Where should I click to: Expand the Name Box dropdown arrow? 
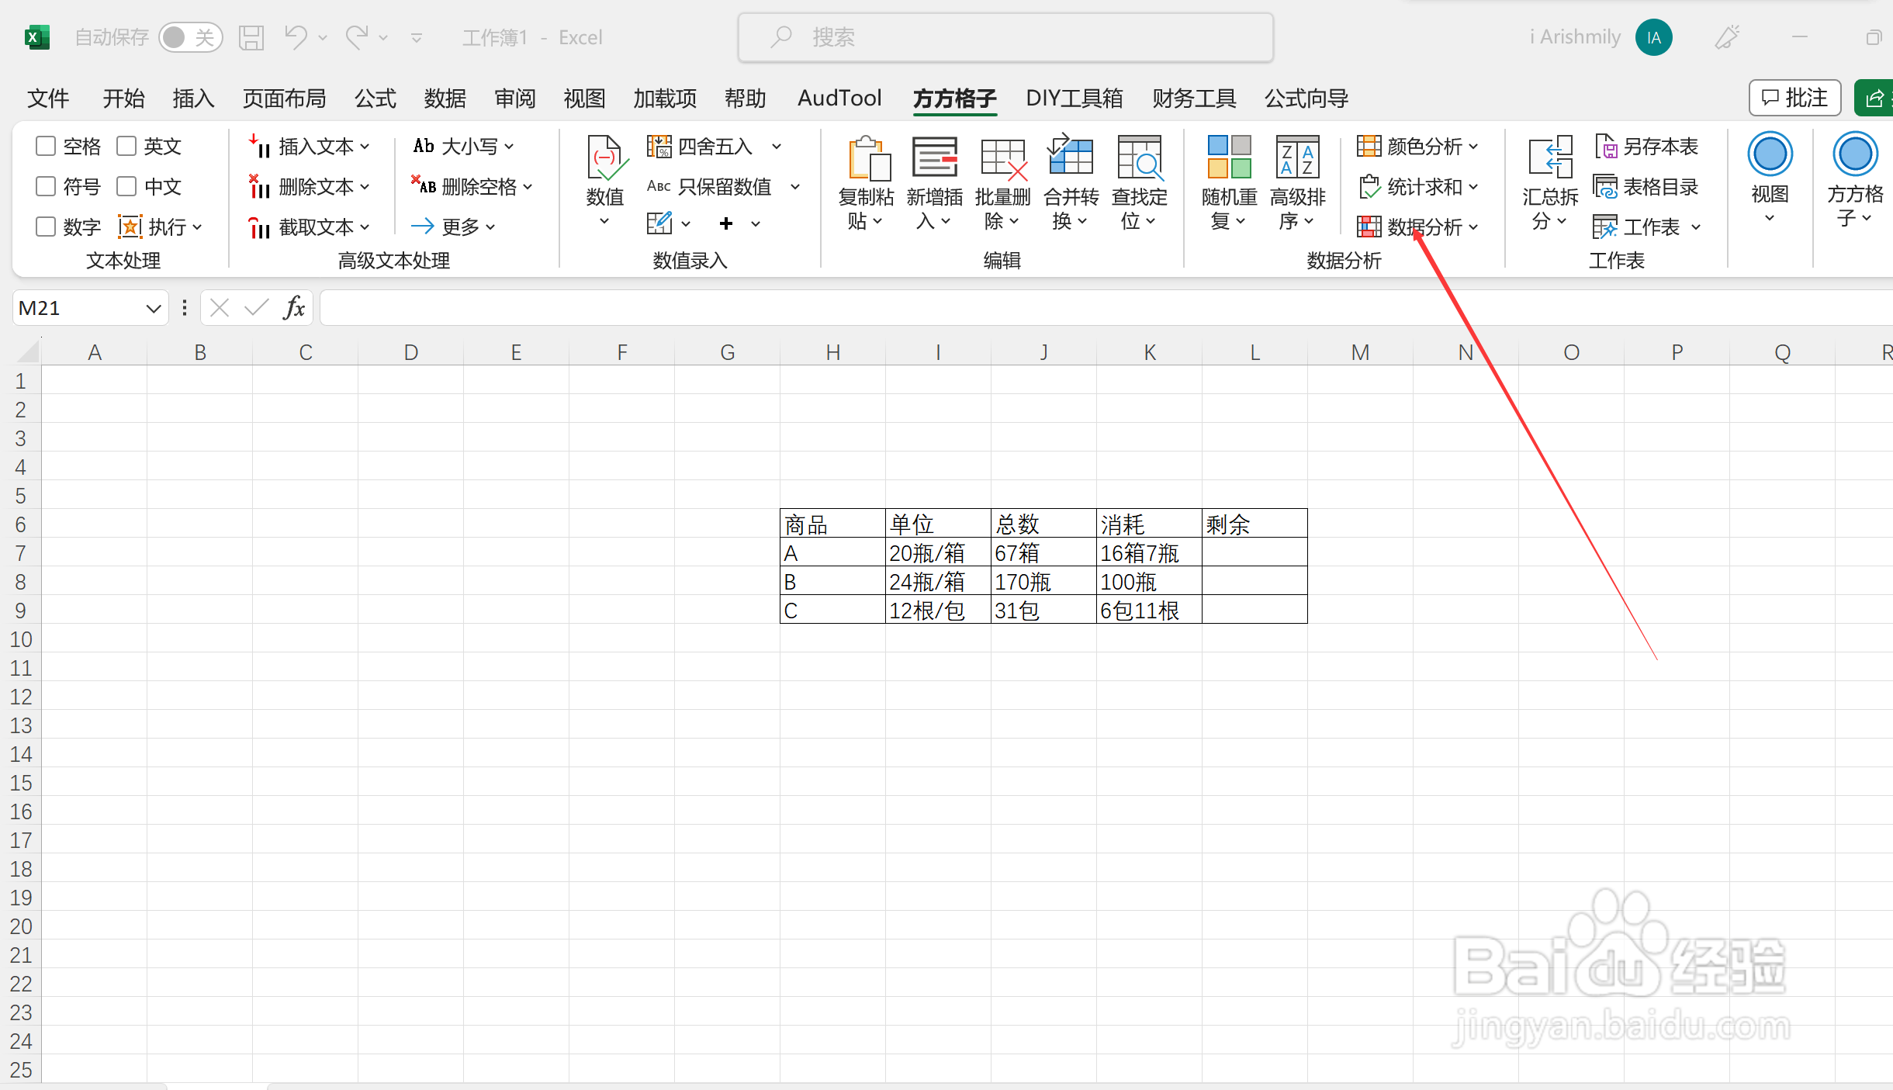[x=153, y=309]
